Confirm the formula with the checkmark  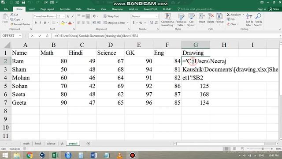40,36
